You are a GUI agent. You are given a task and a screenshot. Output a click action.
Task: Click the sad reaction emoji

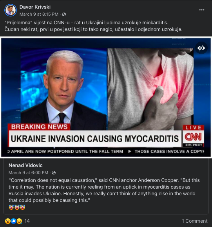click(x=19, y=221)
